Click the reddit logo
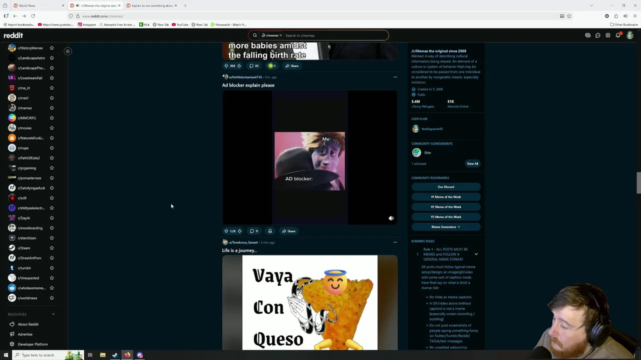The width and height of the screenshot is (641, 360). coord(14,35)
